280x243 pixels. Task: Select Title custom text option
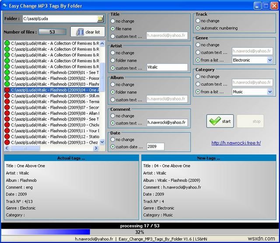[x=113, y=36]
